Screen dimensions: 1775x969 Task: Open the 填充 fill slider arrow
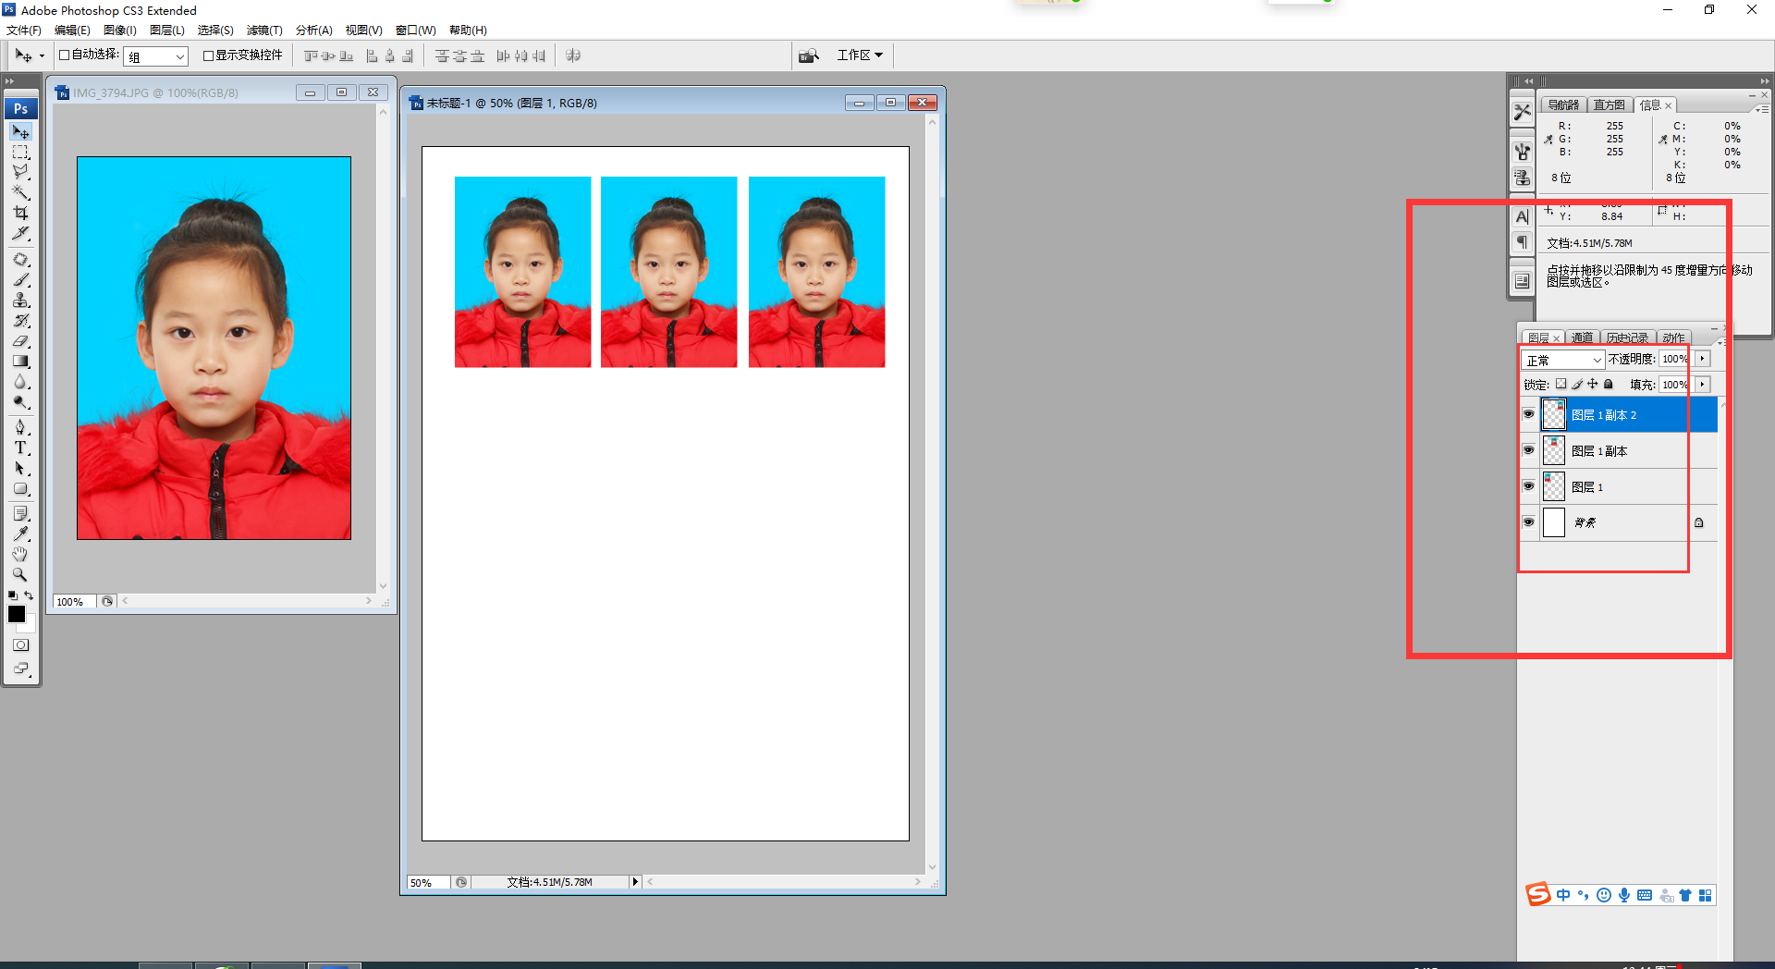[1703, 385]
